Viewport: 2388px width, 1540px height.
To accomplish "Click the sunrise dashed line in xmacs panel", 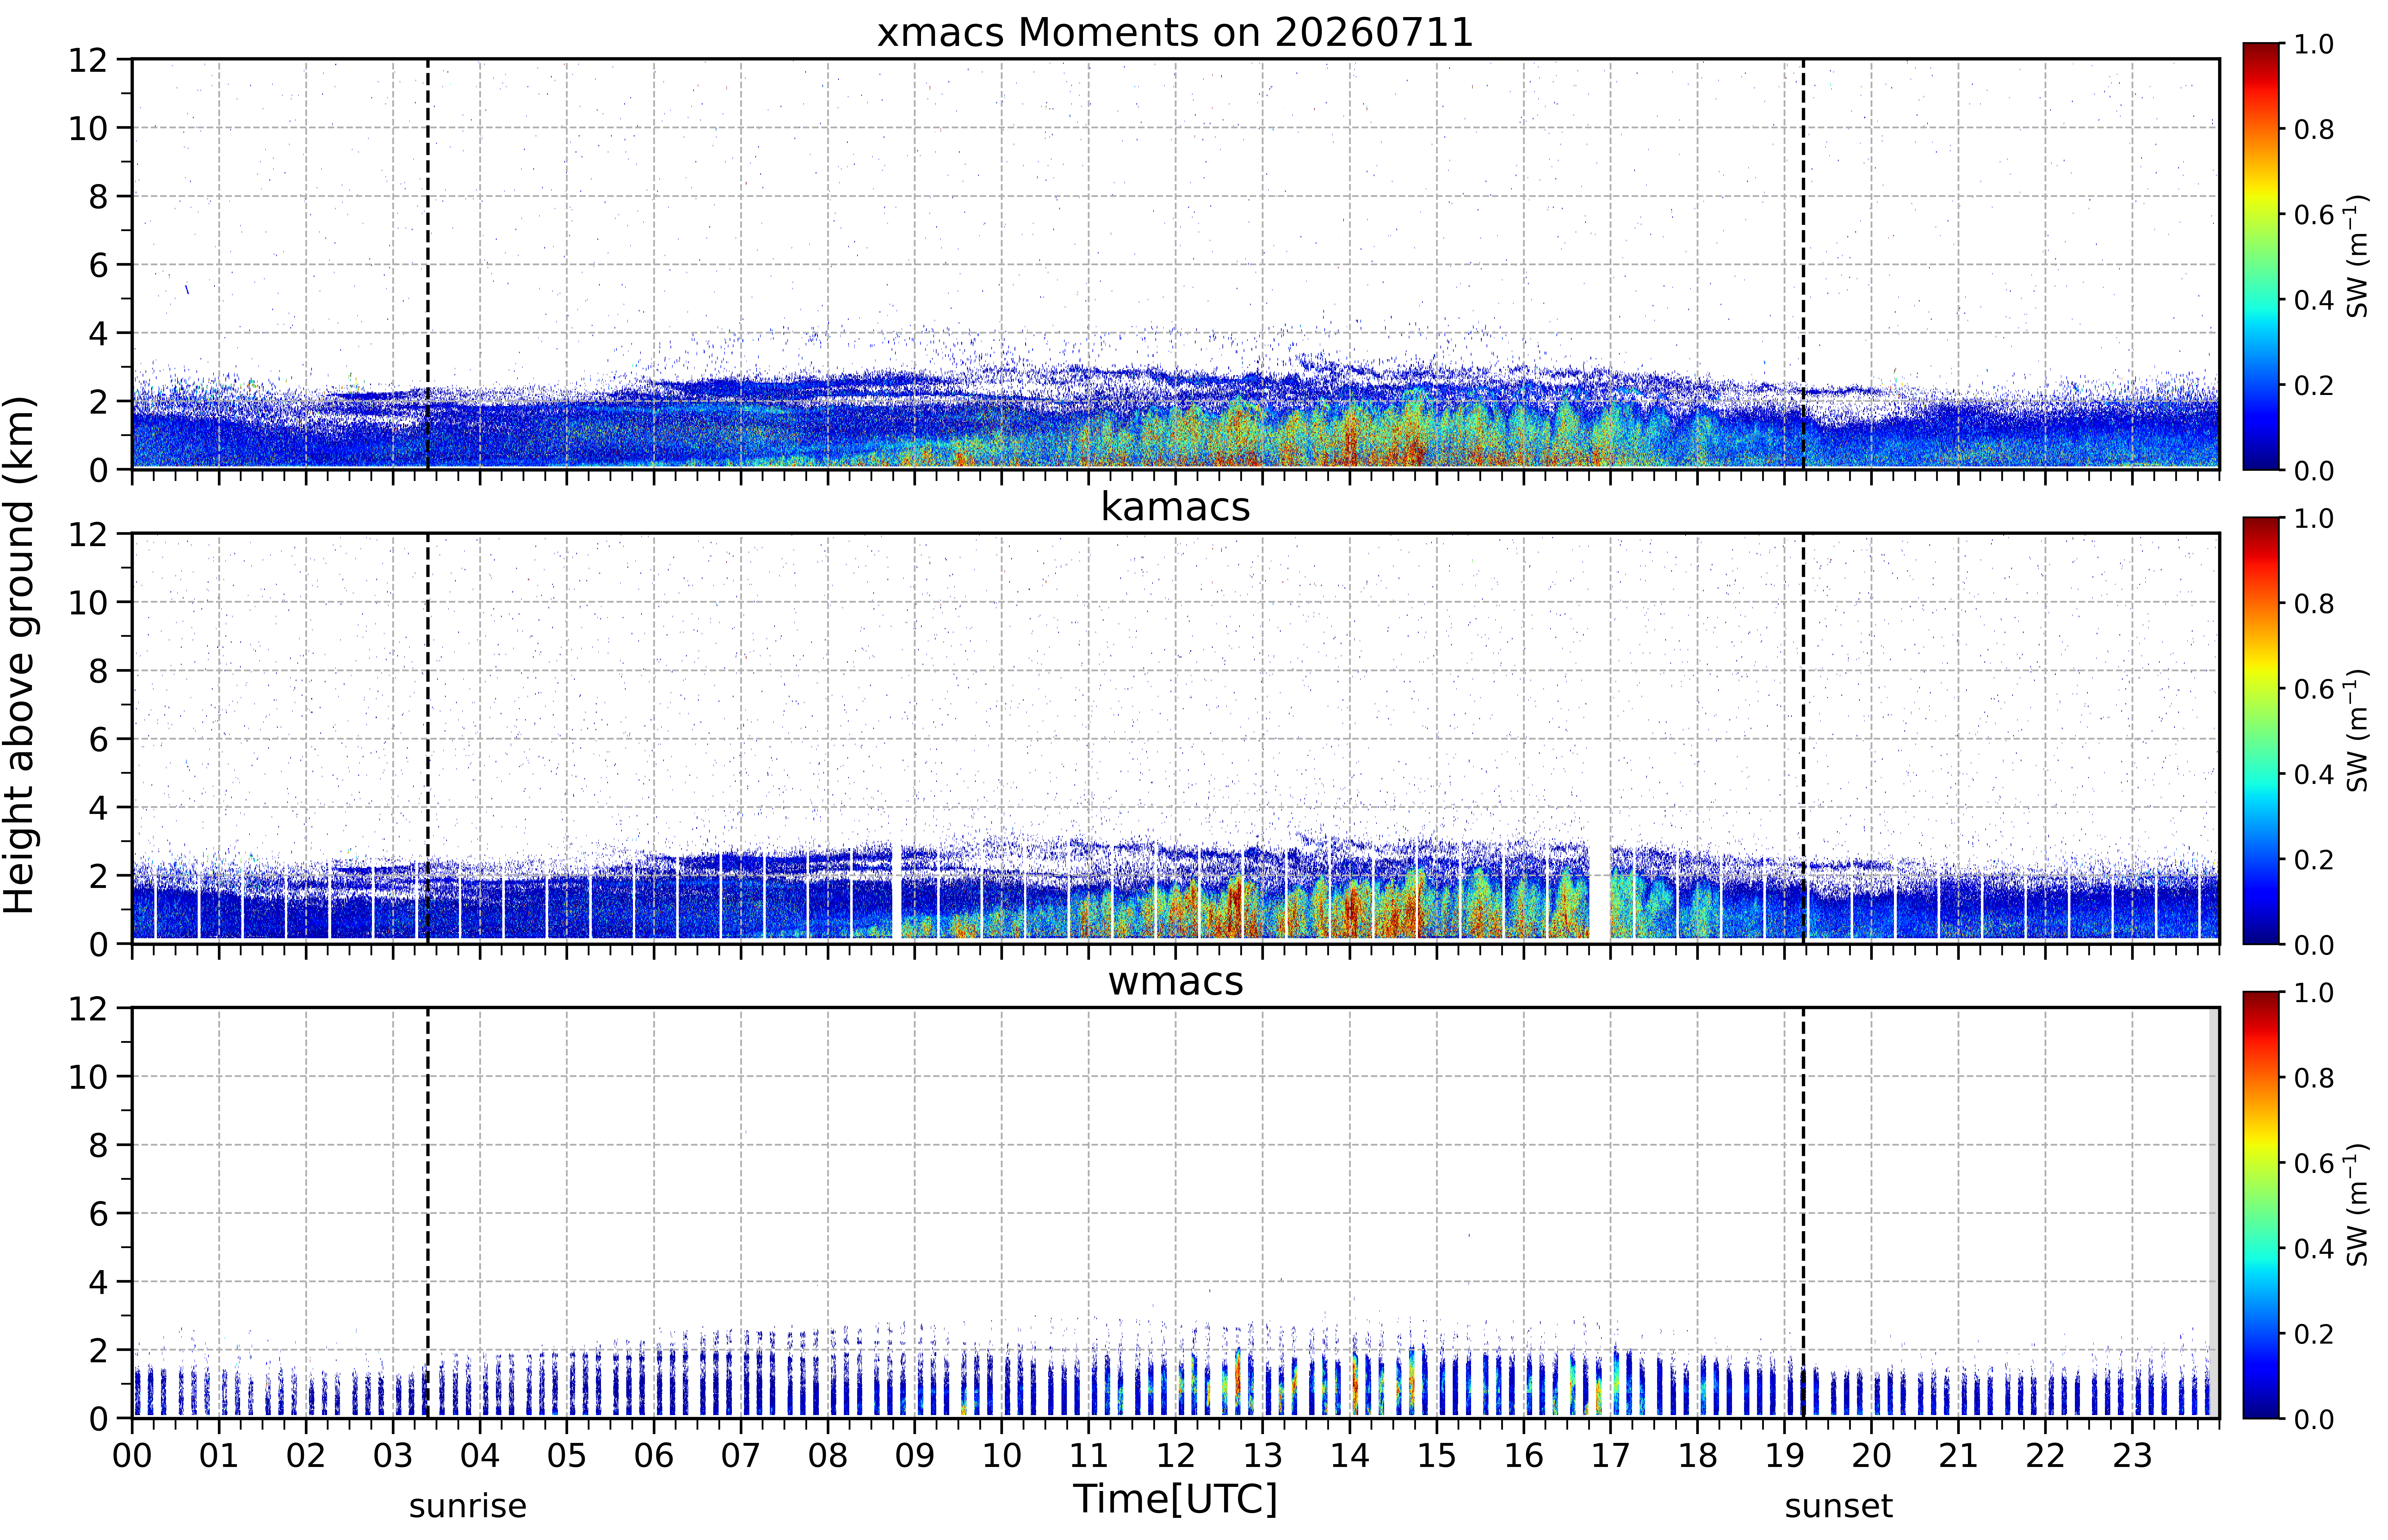I will pyautogui.click(x=428, y=264).
